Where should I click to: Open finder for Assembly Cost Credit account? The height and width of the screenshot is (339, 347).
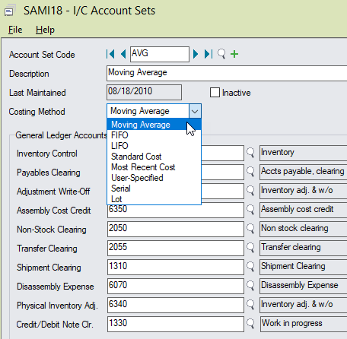tap(250, 210)
